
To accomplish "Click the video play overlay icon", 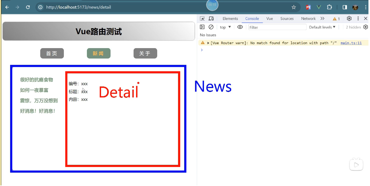I will pos(356,165).
